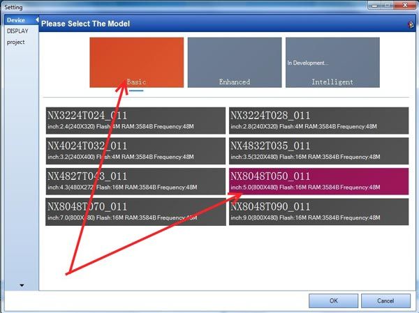Confirm selection with OK button

click(333, 300)
